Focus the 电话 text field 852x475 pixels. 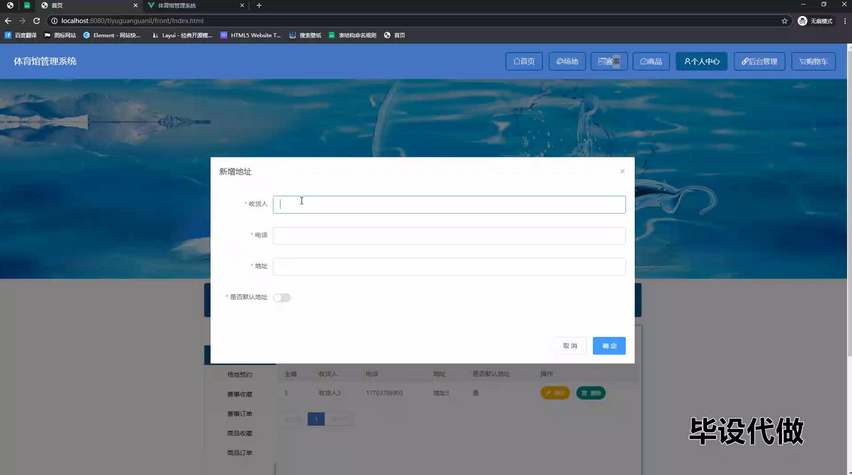(449, 236)
